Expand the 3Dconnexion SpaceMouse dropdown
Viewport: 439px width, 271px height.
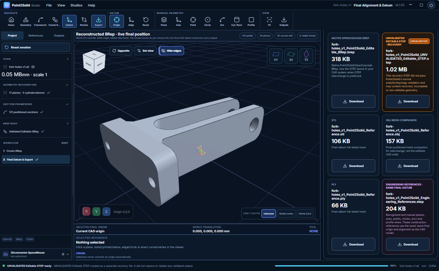(x=68, y=254)
